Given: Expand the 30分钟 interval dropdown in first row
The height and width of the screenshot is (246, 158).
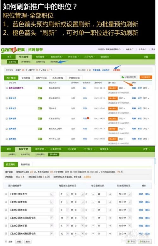Looking at the screenshot, I should pos(129,194).
